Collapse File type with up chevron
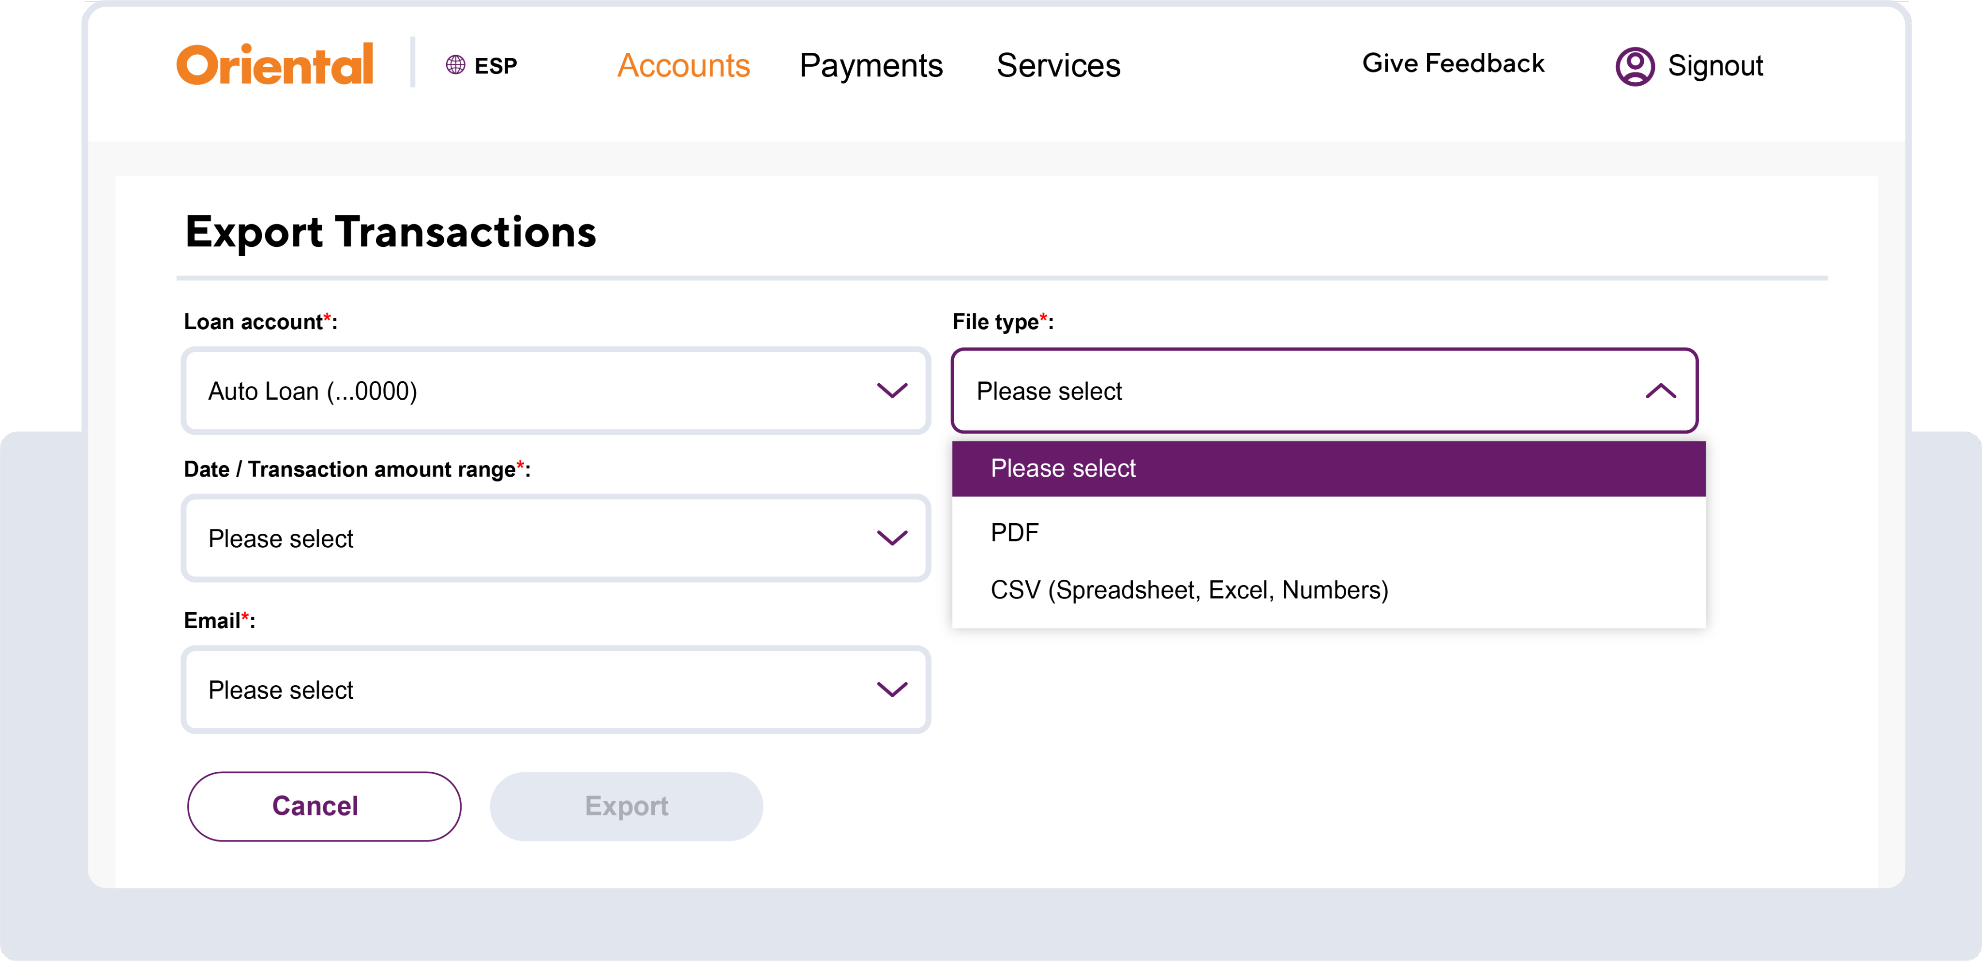The image size is (1982, 961). click(x=1660, y=391)
